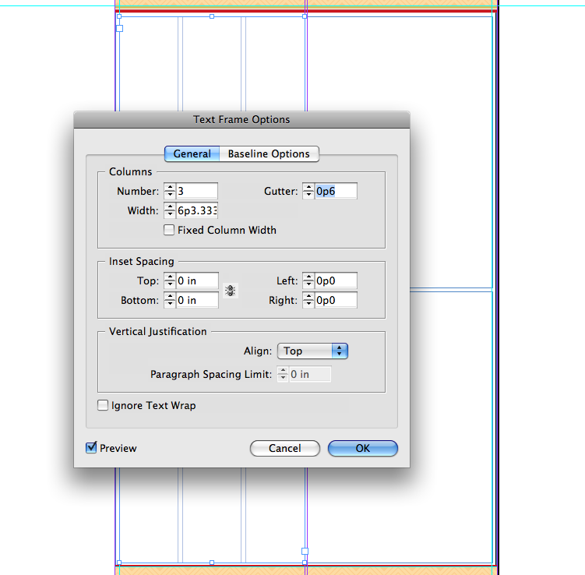585x575 pixels.
Task: Check the Ignore Text Wrap option
Action: [x=103, y=405]
